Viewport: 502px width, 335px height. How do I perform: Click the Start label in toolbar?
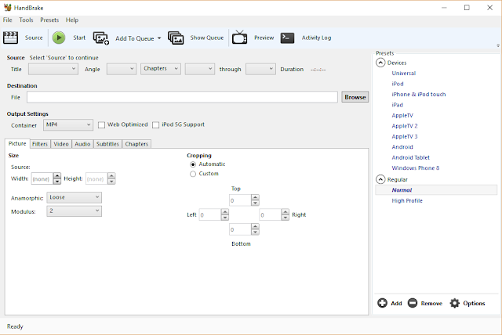tap(79, 38)
